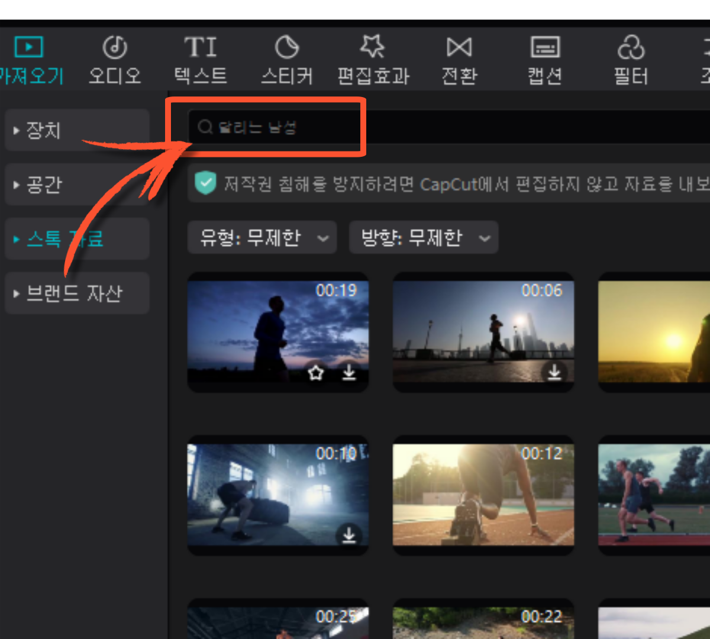Expand the 공간 sidebar section
The width and height of the screenshot is (710, 639).
(x=77, y=184)
